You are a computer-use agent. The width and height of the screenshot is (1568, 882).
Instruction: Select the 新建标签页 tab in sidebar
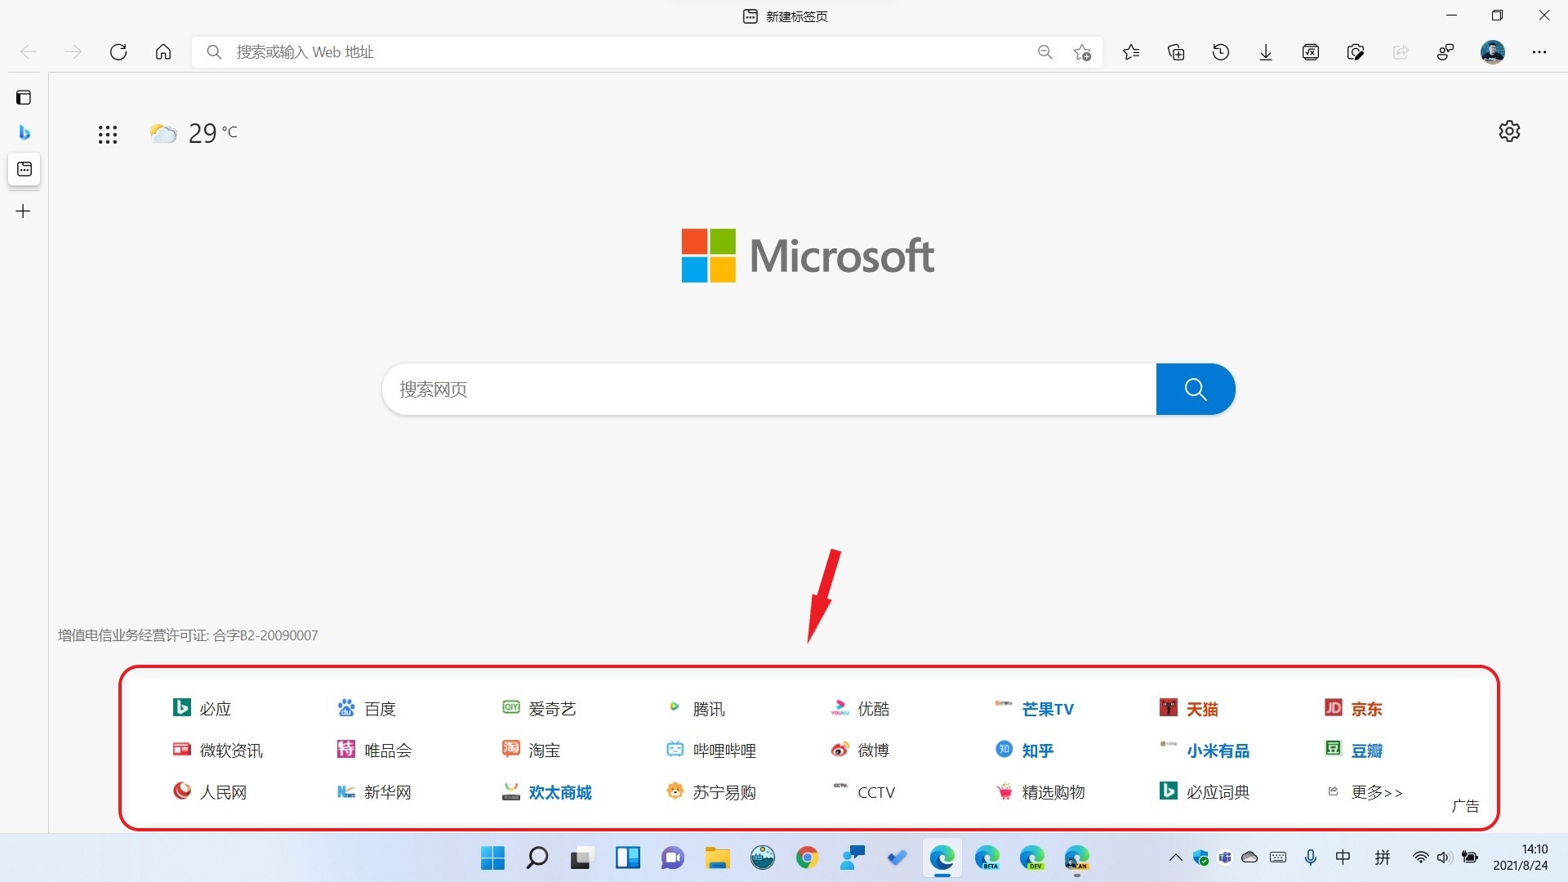24,169
